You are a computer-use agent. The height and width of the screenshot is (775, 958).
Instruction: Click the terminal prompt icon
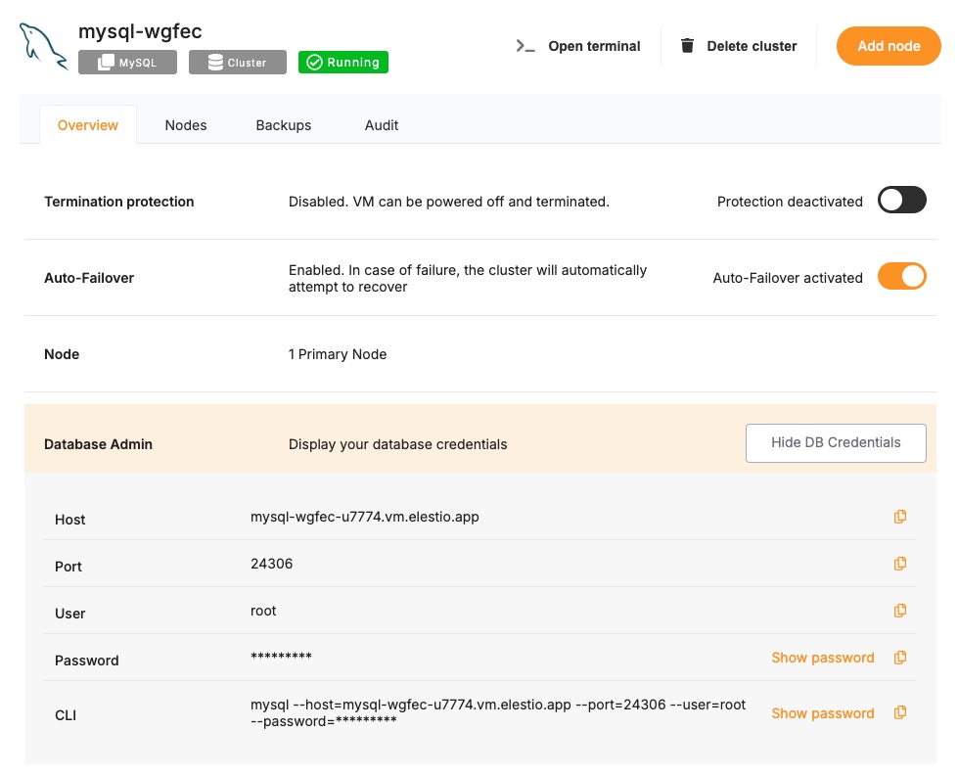(x=525, y=46)
